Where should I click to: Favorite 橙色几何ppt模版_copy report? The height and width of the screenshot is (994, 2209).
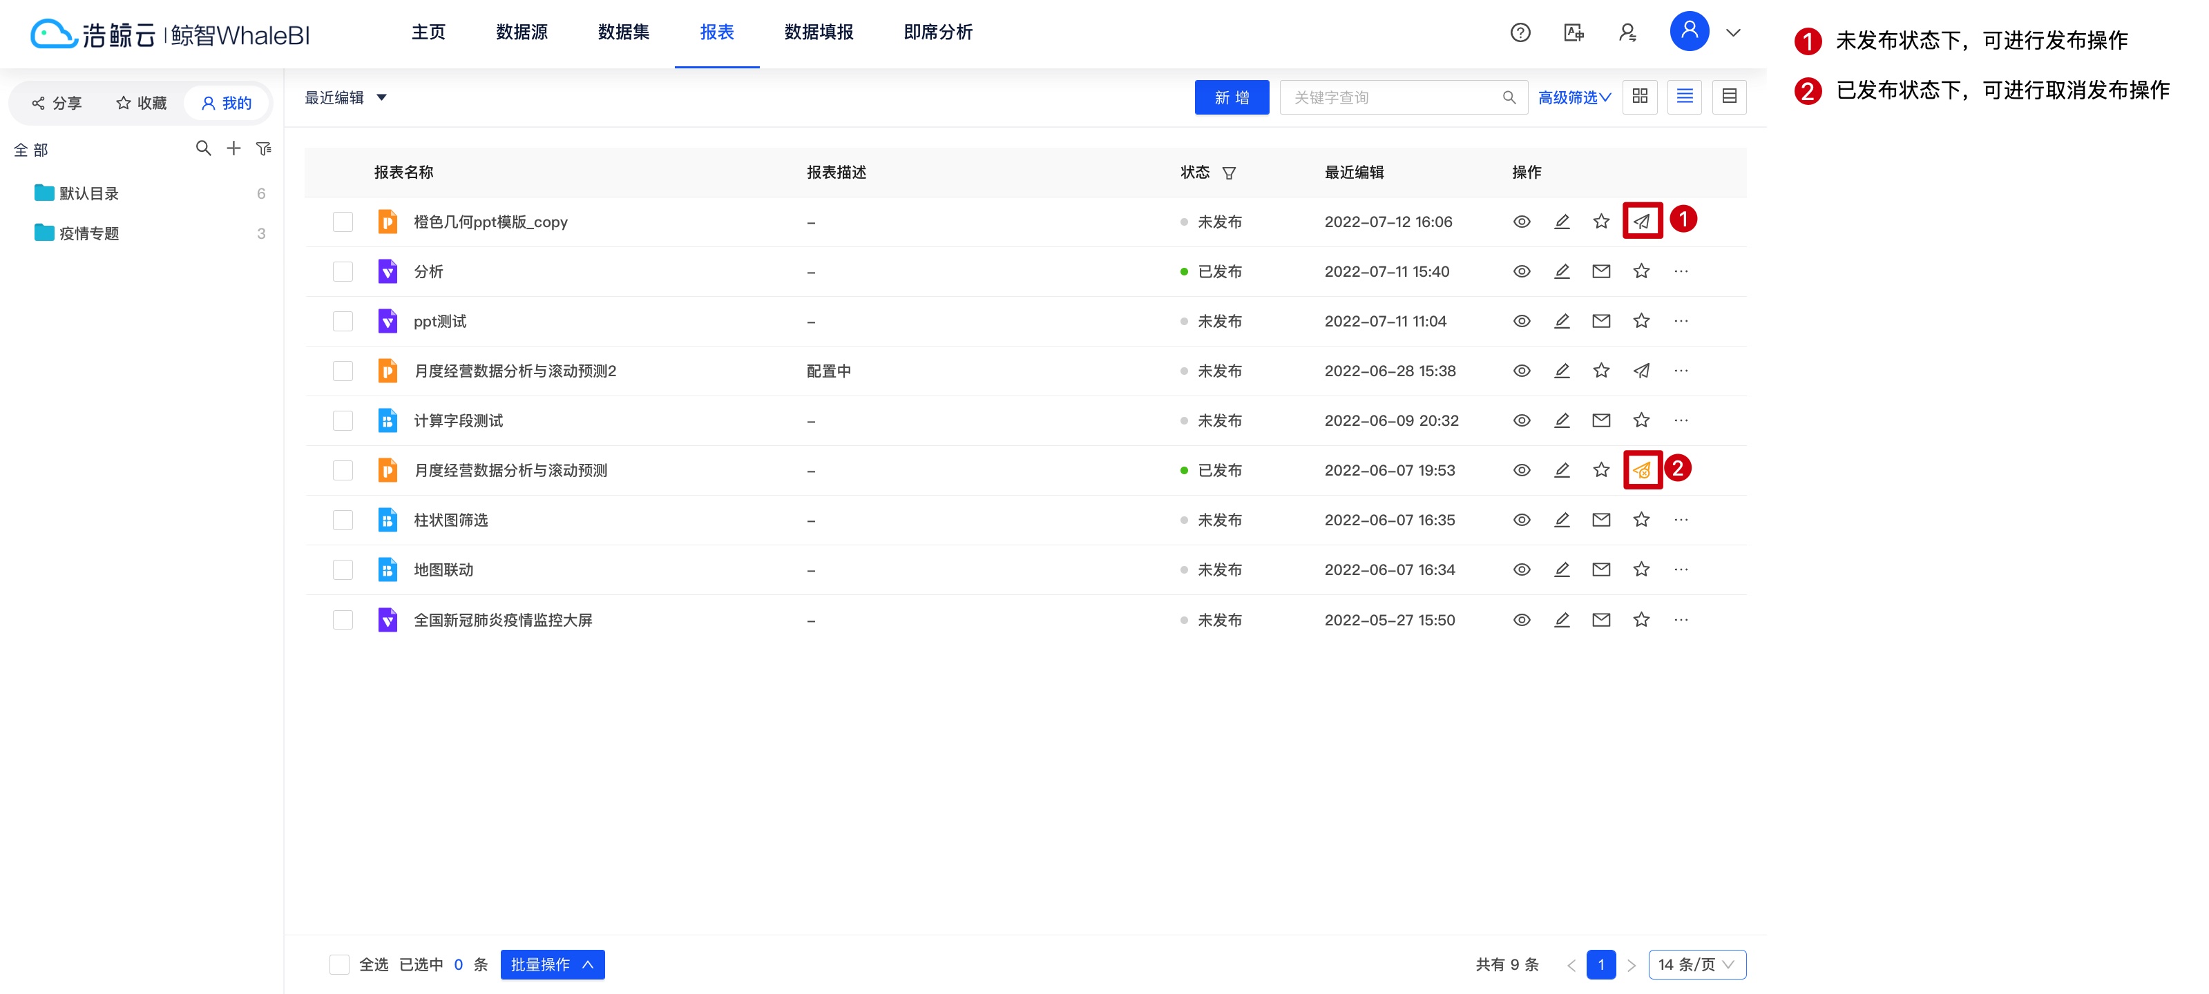click(1601, 222)
